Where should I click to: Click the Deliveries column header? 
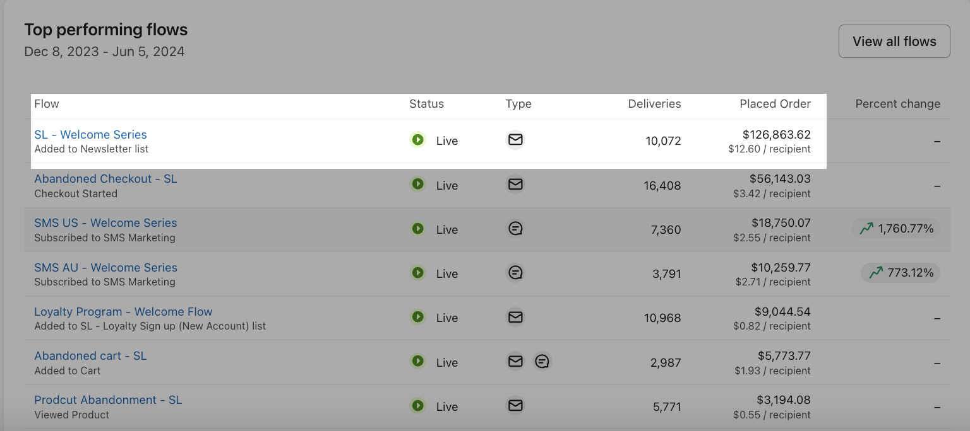(654, 104)
